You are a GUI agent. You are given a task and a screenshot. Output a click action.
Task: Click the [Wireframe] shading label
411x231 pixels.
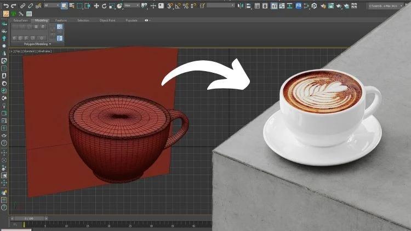point(44,51)
